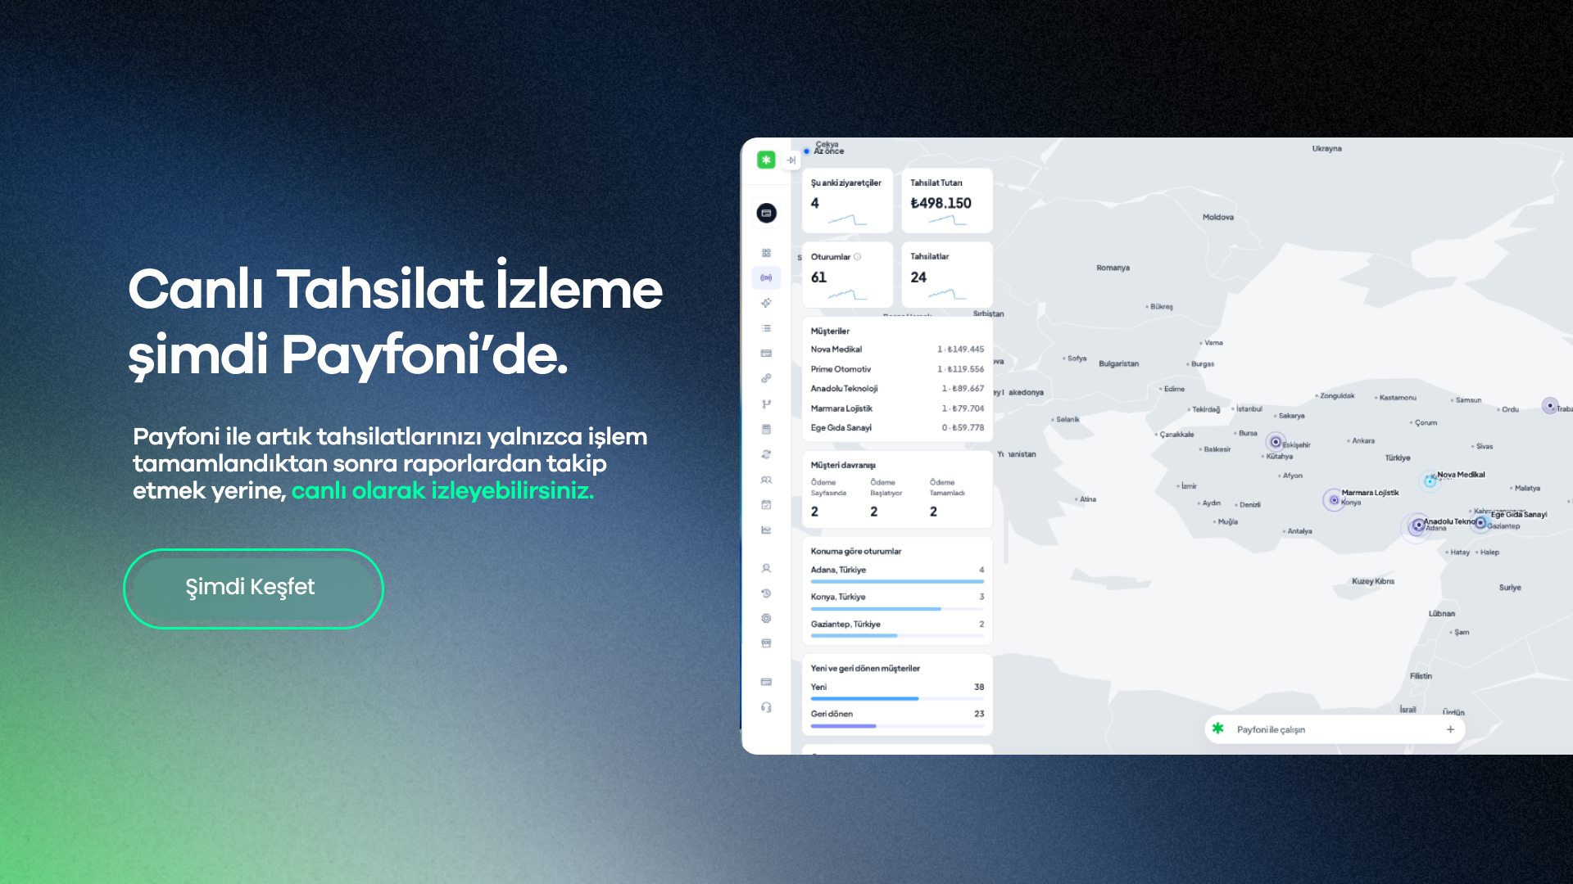Click the green Payfoni asterisk logo

766,160
